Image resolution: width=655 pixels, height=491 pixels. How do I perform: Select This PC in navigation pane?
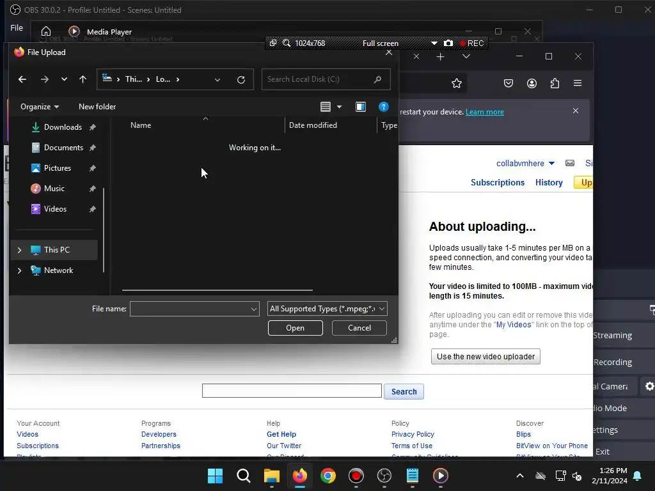click(x=56, y=250)
